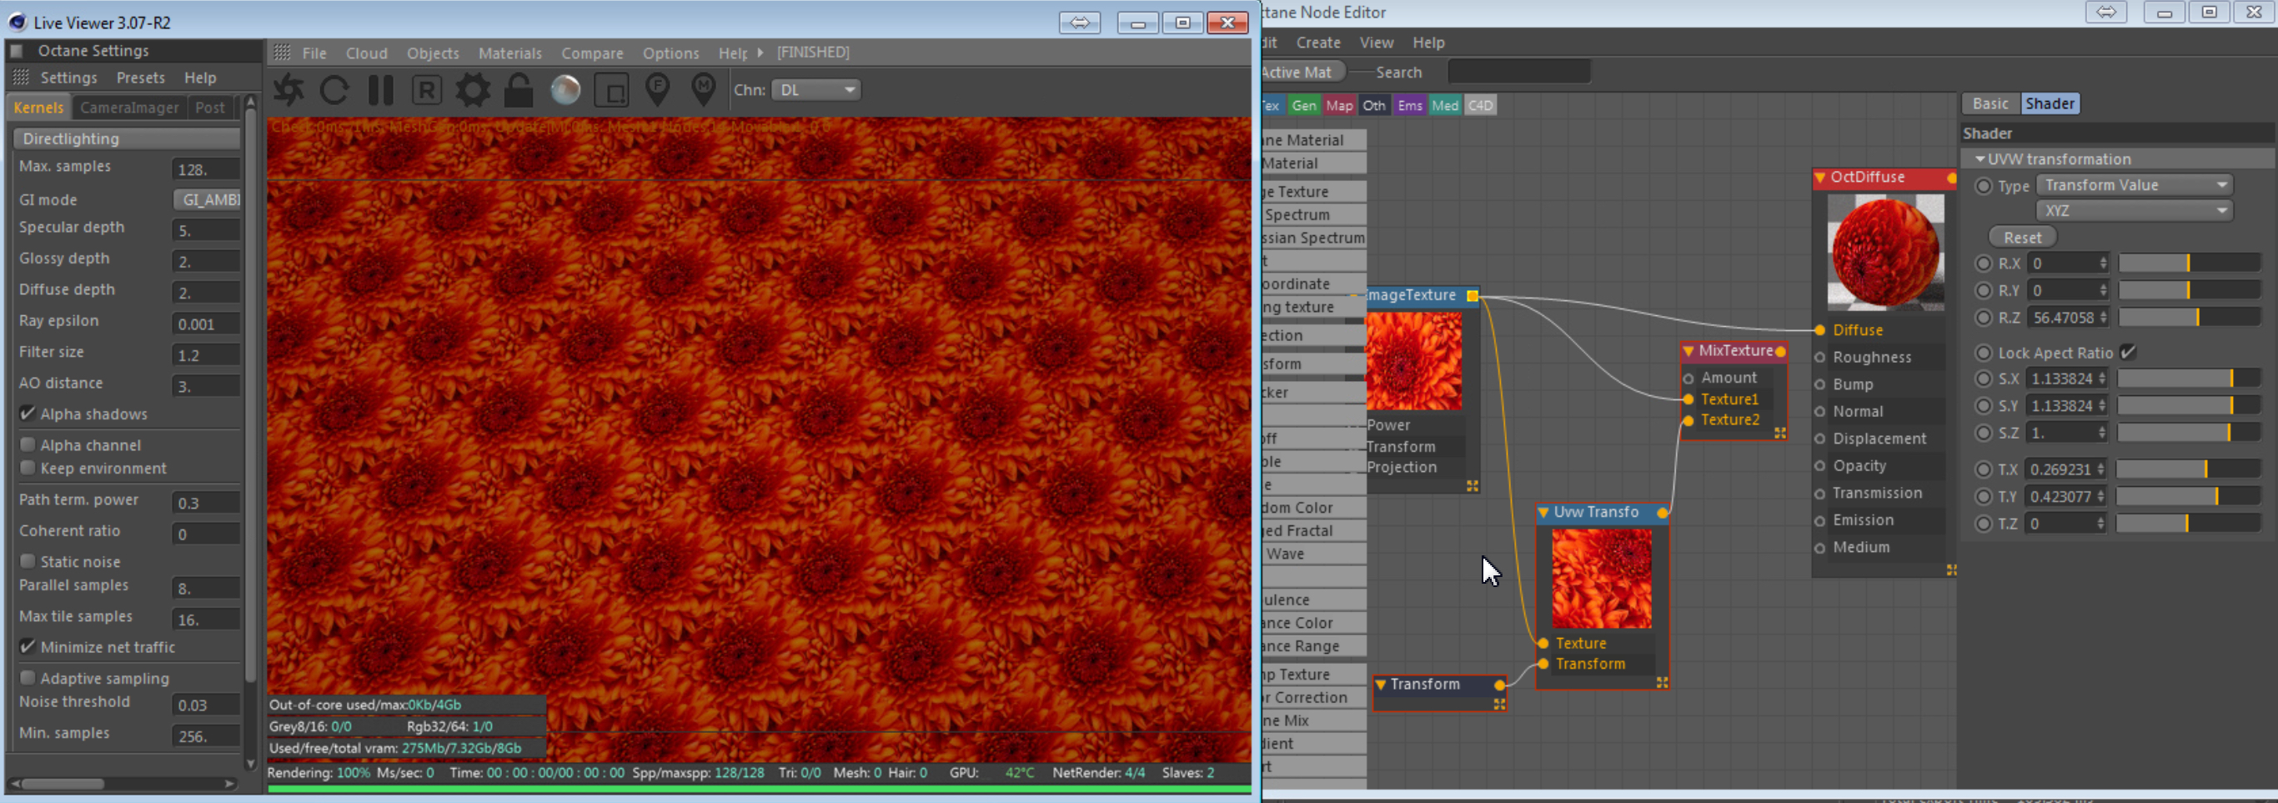Open the XYZ rotation order dropdown
The height and width of the screenshot is (803, 2278).
click(x=2135, y=210)
